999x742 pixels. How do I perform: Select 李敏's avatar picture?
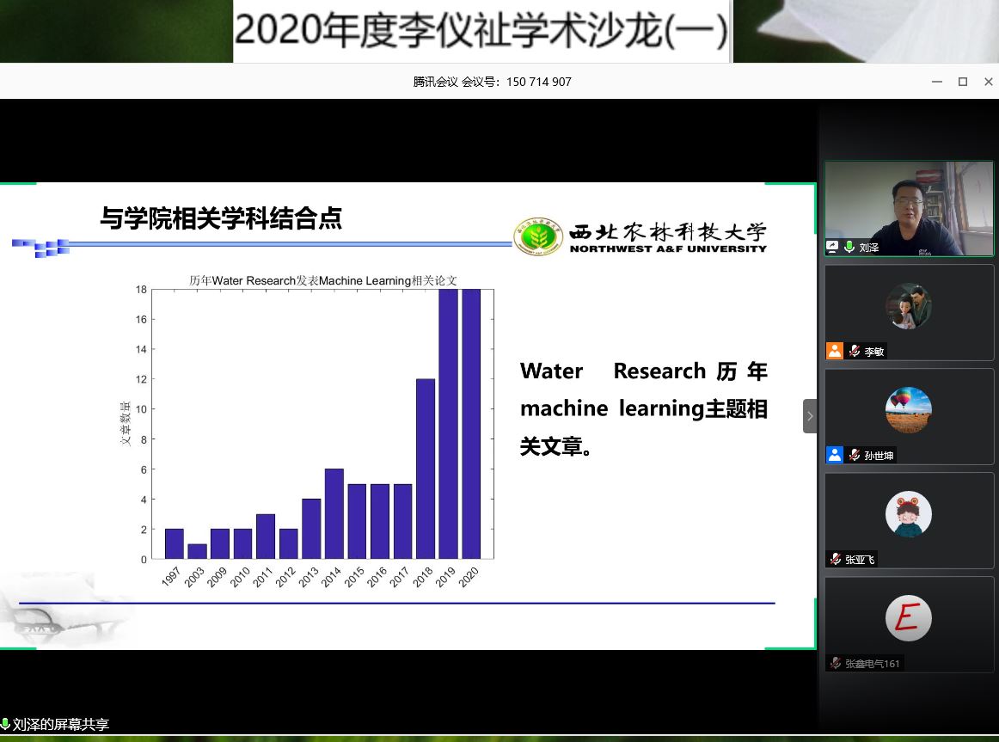tap(908, 305)
